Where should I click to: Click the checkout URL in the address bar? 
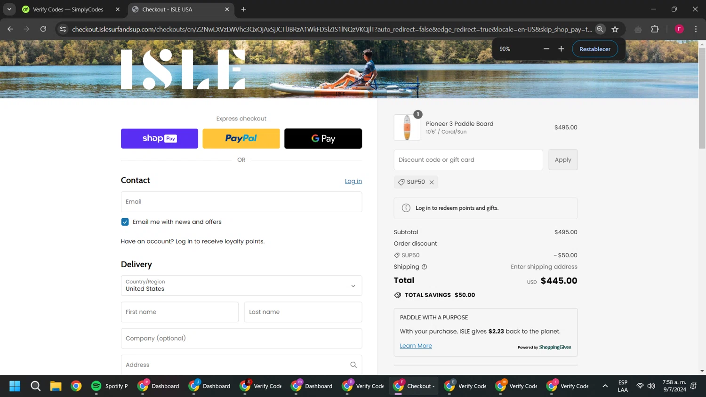[332, 29]
